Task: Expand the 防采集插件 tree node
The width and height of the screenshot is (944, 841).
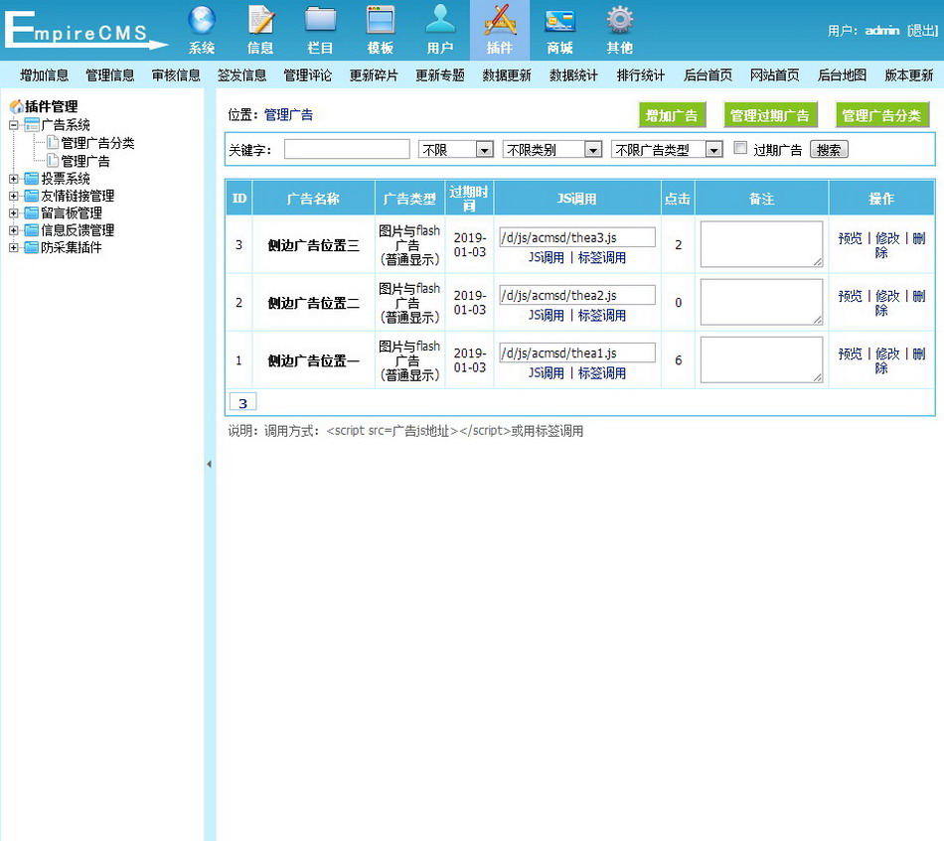Action: [x=13, y=248]
